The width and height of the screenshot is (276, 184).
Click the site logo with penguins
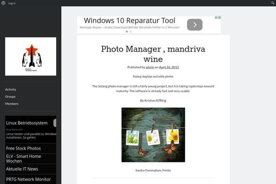(x=31, y=56)
